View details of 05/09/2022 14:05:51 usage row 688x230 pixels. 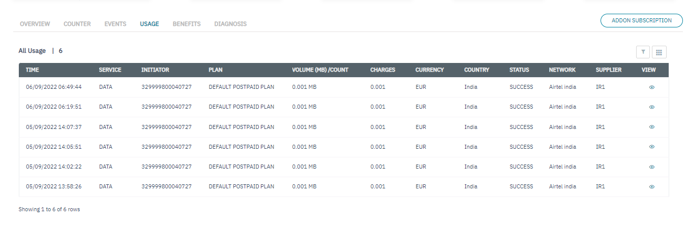(x=651, y=147)
